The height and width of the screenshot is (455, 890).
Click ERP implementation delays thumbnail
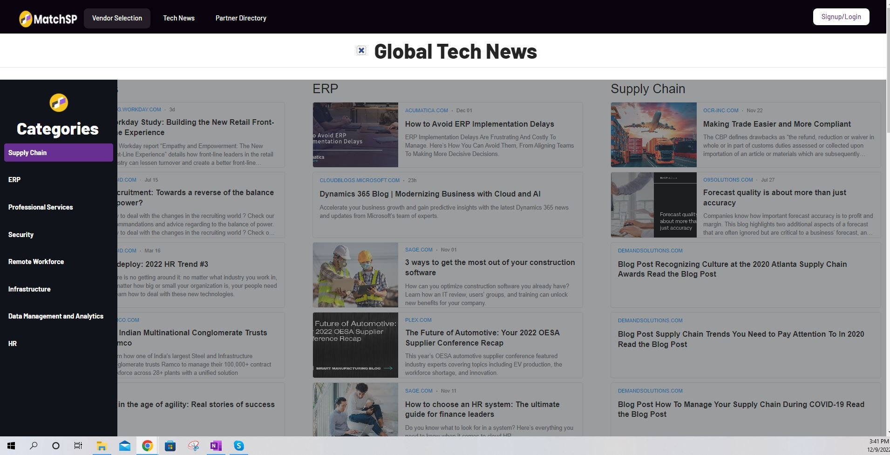click(355, 135)
